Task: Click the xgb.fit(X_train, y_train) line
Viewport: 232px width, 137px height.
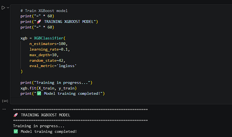Action: pos(49,88)
